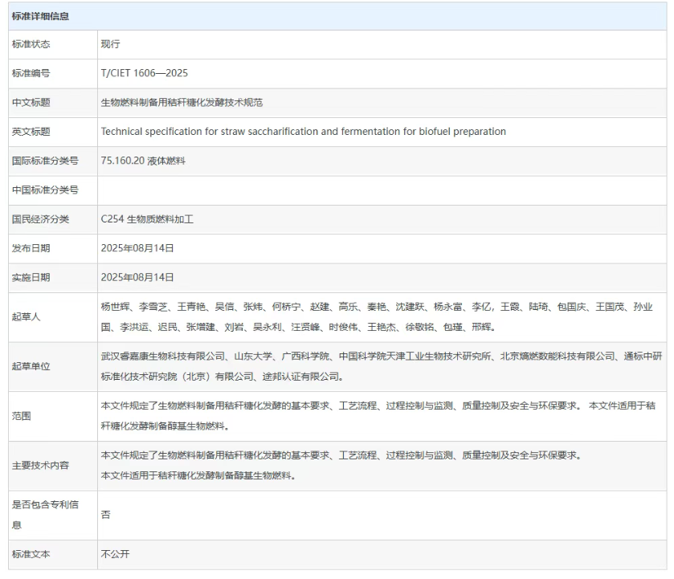The height and width of the screenshot is (579, 674).
Task: Click Chinese title 生物燃料制备用秸秆糖化发酵技术规范
Action: tap(182, 103)
